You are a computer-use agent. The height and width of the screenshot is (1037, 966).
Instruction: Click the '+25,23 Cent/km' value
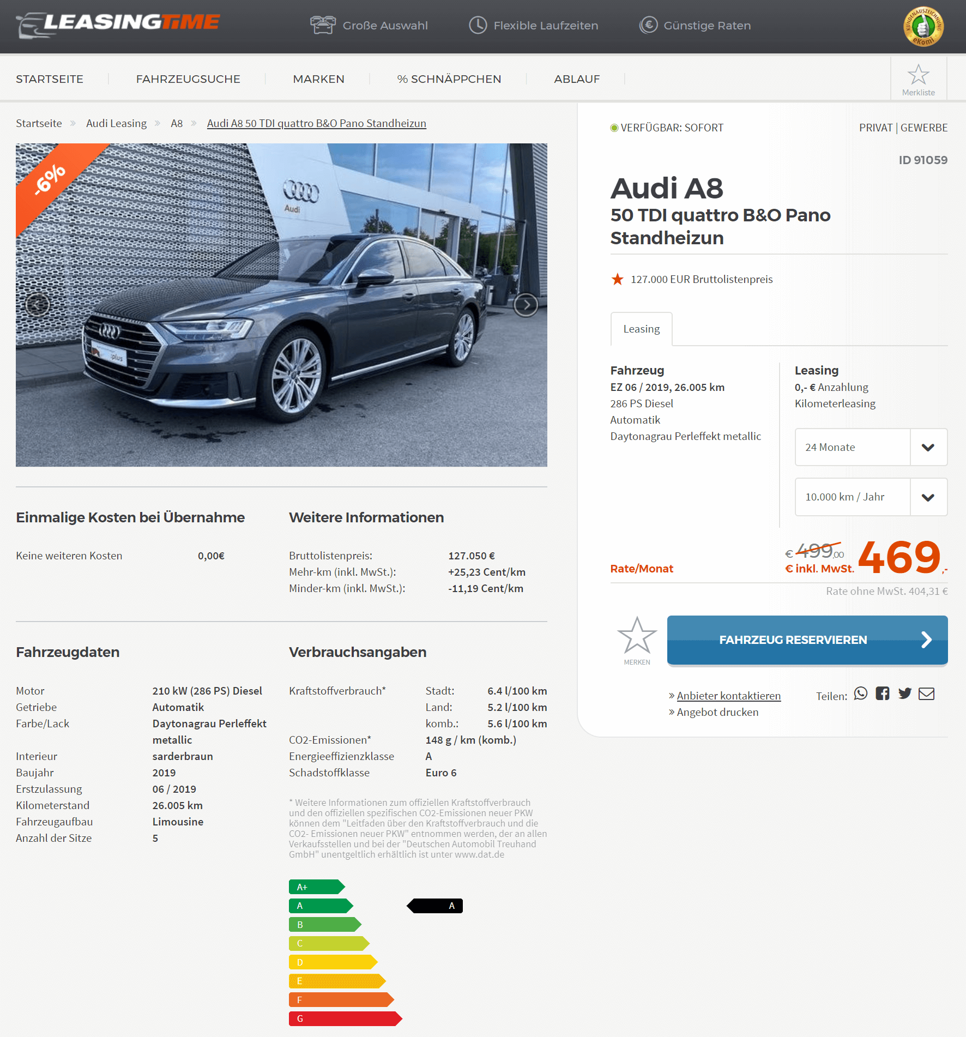tap(487, 572)
